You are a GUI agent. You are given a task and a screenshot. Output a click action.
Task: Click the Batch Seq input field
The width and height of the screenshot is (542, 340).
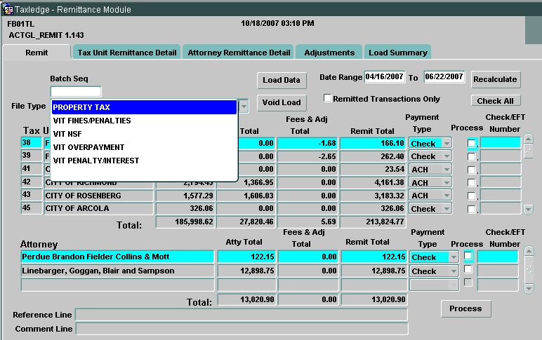(x=76, y=92)
